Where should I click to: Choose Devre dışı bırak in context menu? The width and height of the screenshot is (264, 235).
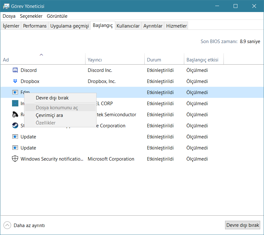[60, 98]
